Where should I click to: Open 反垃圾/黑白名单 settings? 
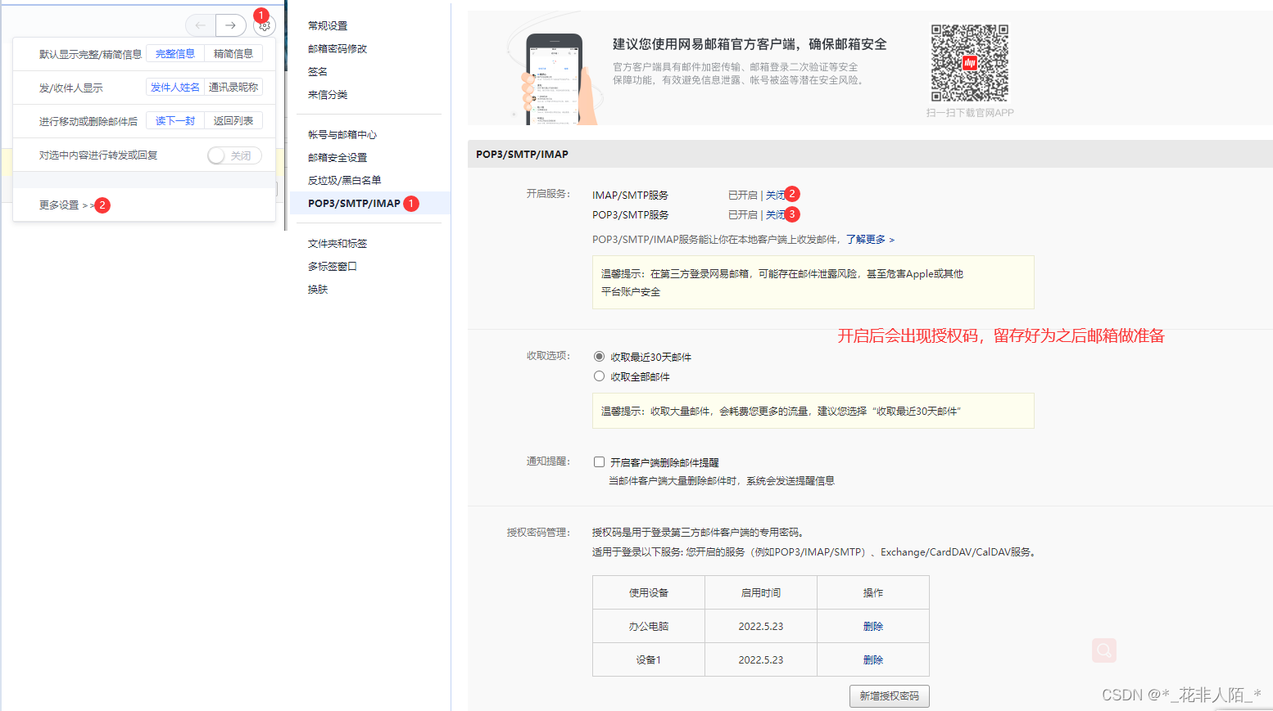coord(345,181)
